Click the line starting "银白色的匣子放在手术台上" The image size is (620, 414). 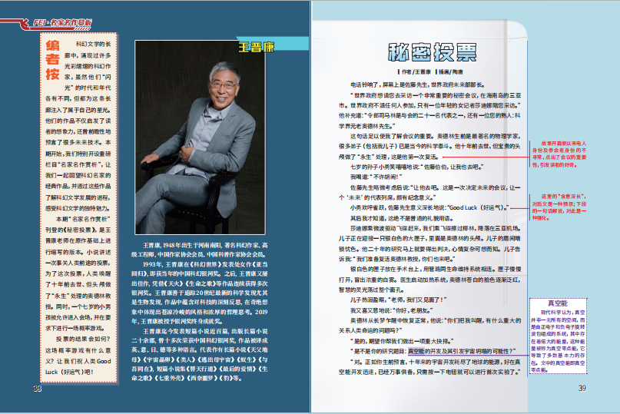click(x=436, y=270)
